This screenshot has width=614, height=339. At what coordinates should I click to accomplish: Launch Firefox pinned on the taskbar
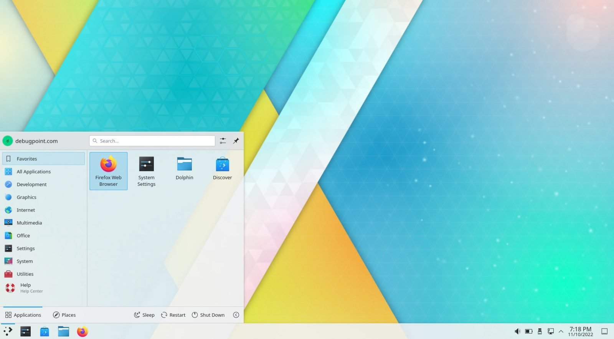(83, 331)
